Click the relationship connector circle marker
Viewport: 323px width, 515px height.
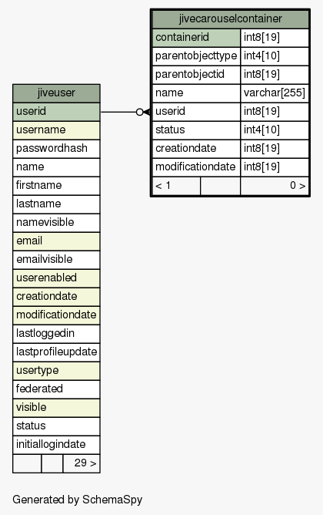pyautogui.click(x=139, y=112)
